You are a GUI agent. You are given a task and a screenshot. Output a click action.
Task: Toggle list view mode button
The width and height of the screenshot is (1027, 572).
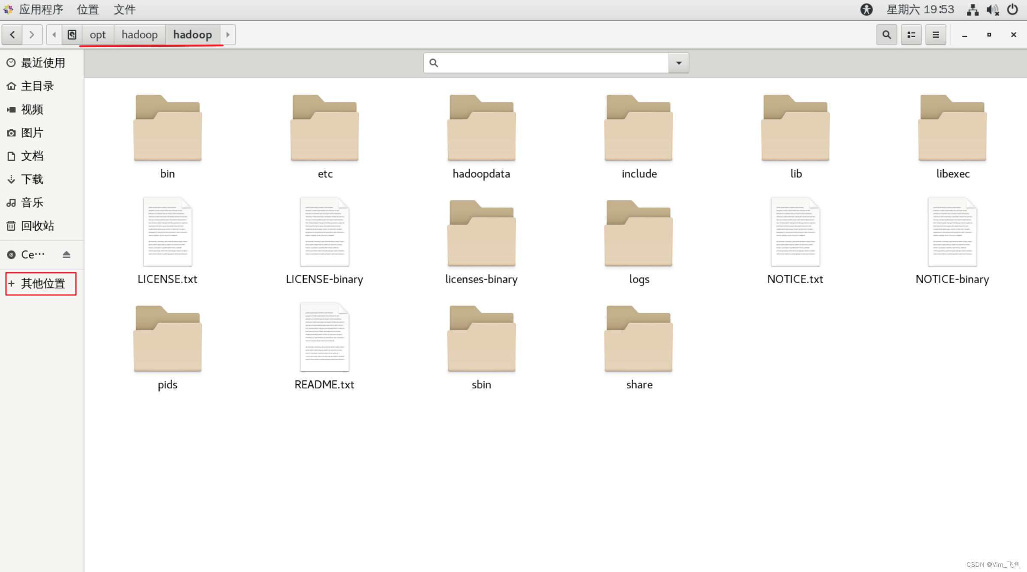tap(911, 35)
